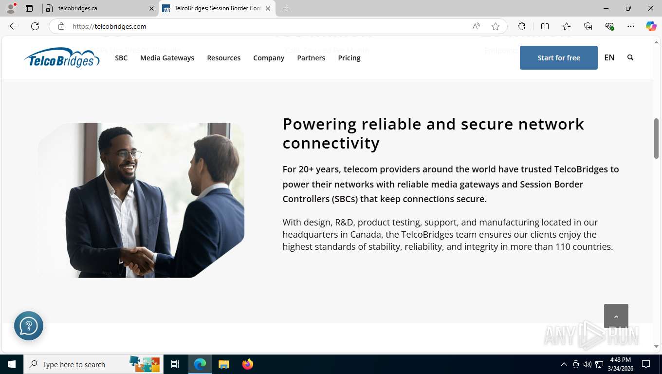The width and height of the screenshot is (662, 374).
Task: Open the network tray icon
Action: pos(599,364)
